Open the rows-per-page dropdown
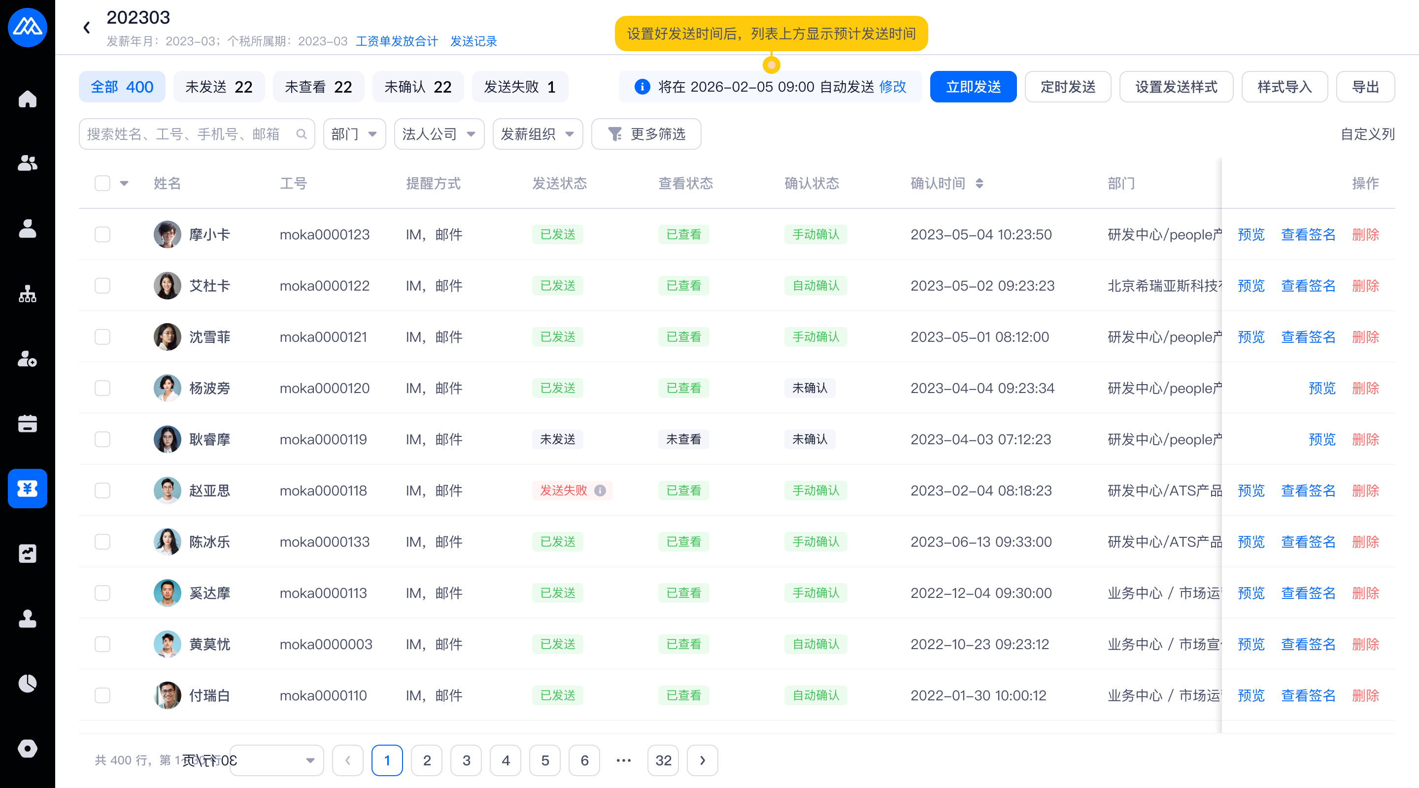 pos(276,760)
